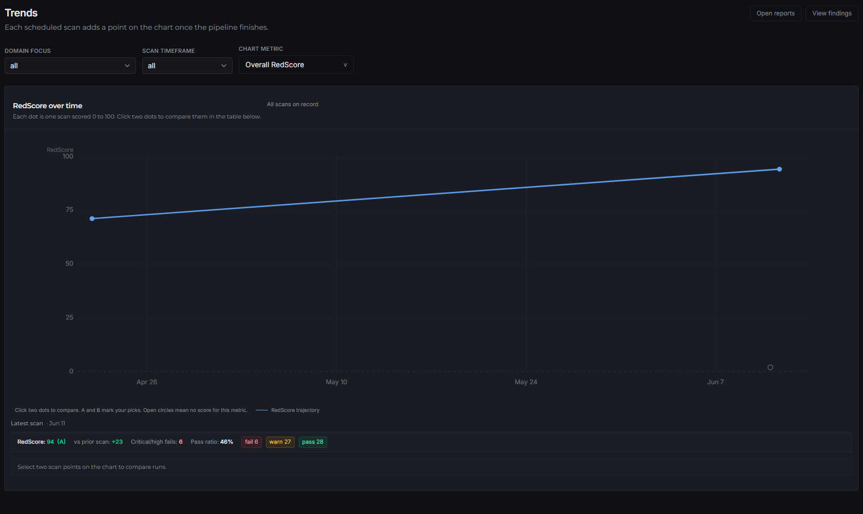This screenshot has height=514, width=863.
Task: Click the 'CHART METRIC' field label
Action: [x=261, y=49]
